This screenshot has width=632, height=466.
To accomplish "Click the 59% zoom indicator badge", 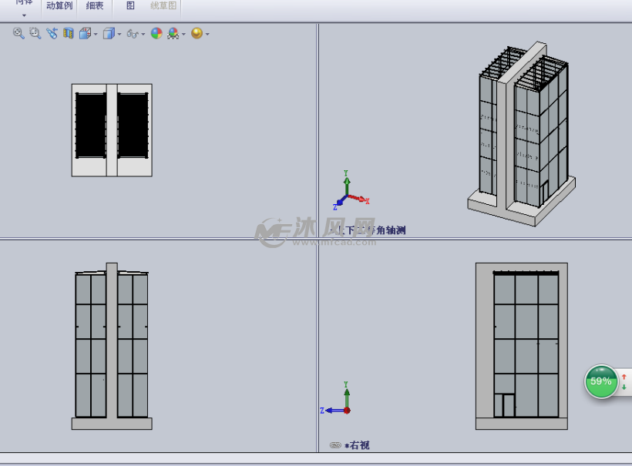I will [600, 381].
